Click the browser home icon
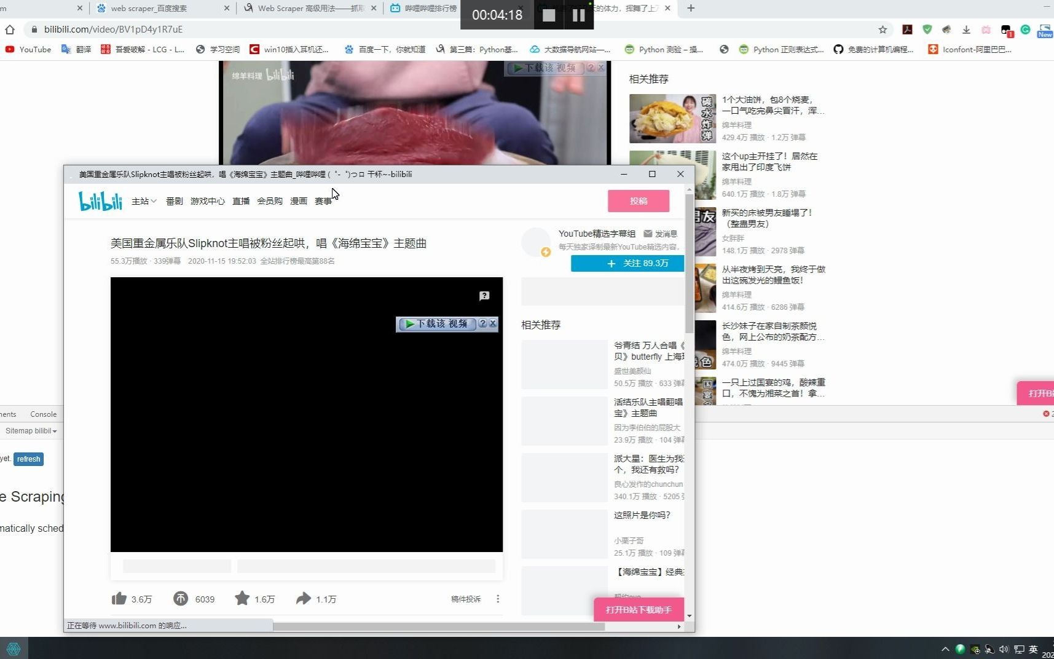The height and width of the screenshot is (659, 1054). (x=10, y=30)
